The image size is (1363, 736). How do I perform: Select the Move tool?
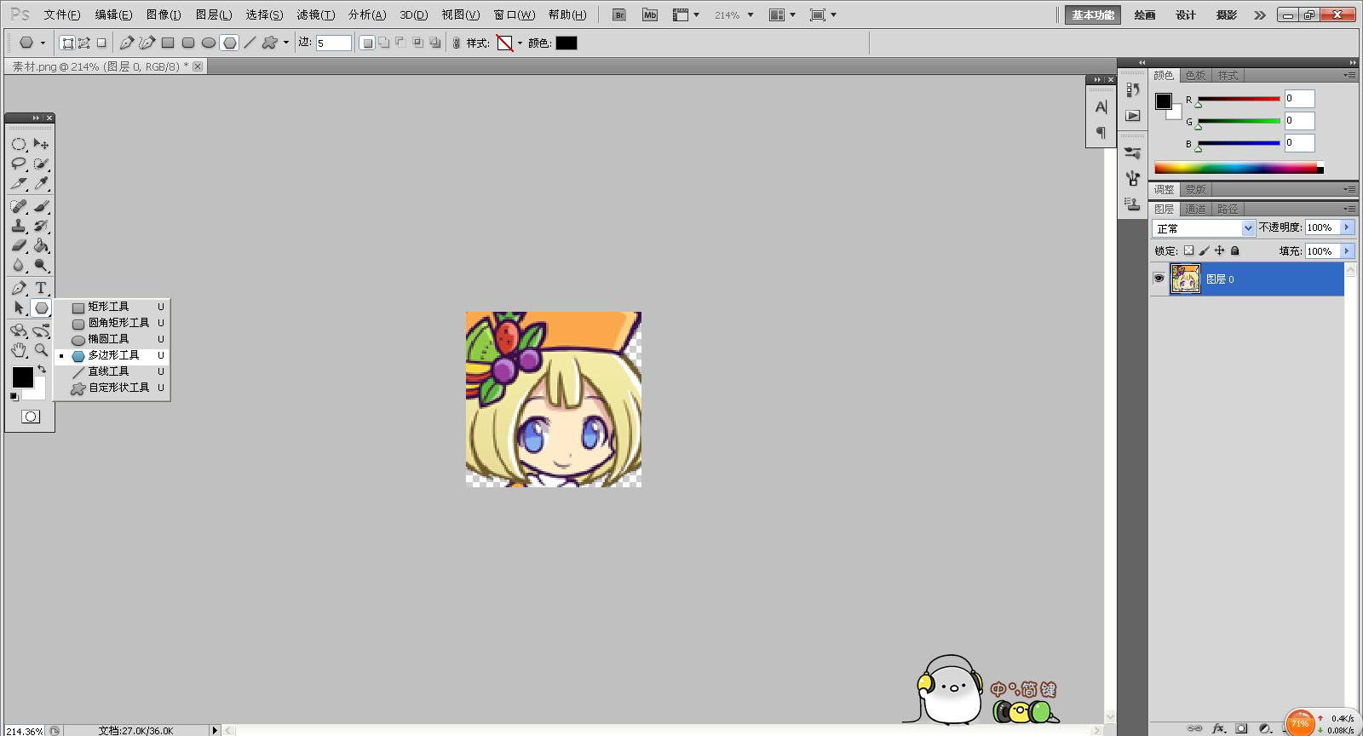tap(41, 144)
